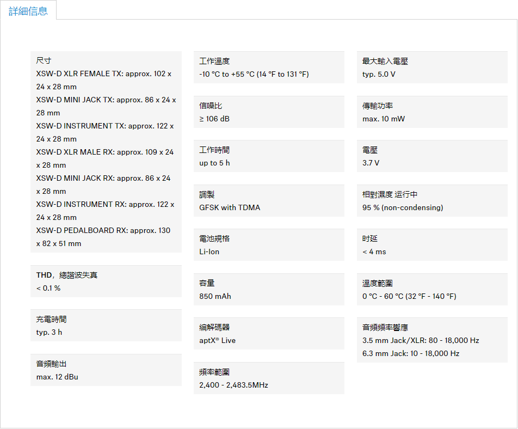Viewport: 518px width, 429px height.
Task: Click the < 0.1 % value
Action: point(48,288)
